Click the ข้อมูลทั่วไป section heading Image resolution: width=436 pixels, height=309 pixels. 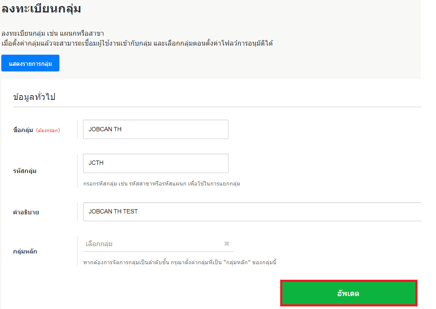coord(34,97)
